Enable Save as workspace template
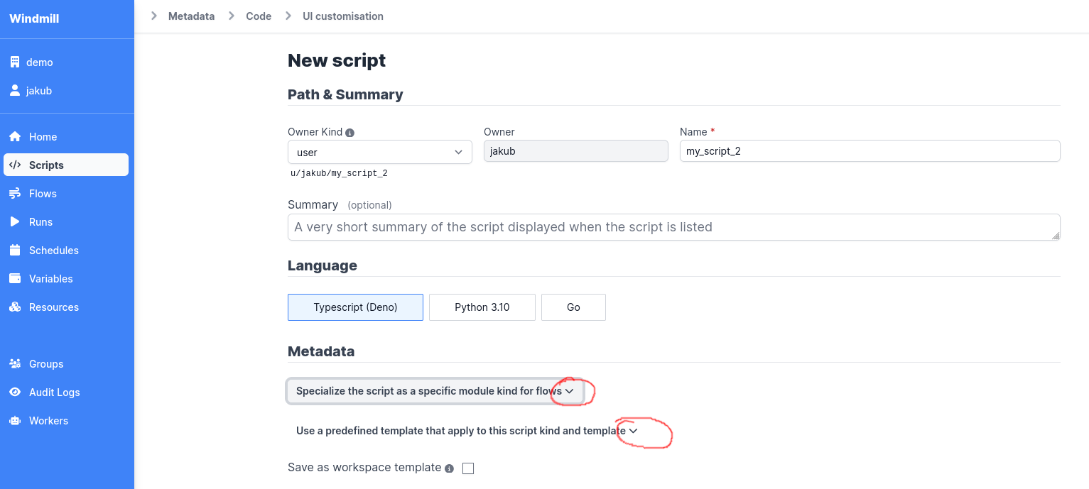 pyautogui.click(x=467, y=467)
